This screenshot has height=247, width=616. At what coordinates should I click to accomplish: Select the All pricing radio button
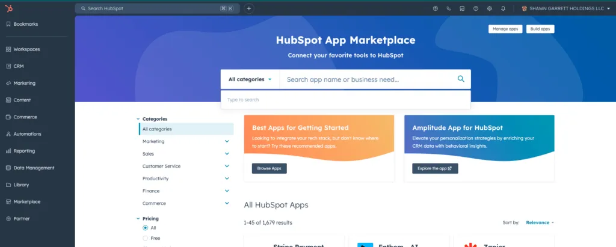[x=146, y=228]
